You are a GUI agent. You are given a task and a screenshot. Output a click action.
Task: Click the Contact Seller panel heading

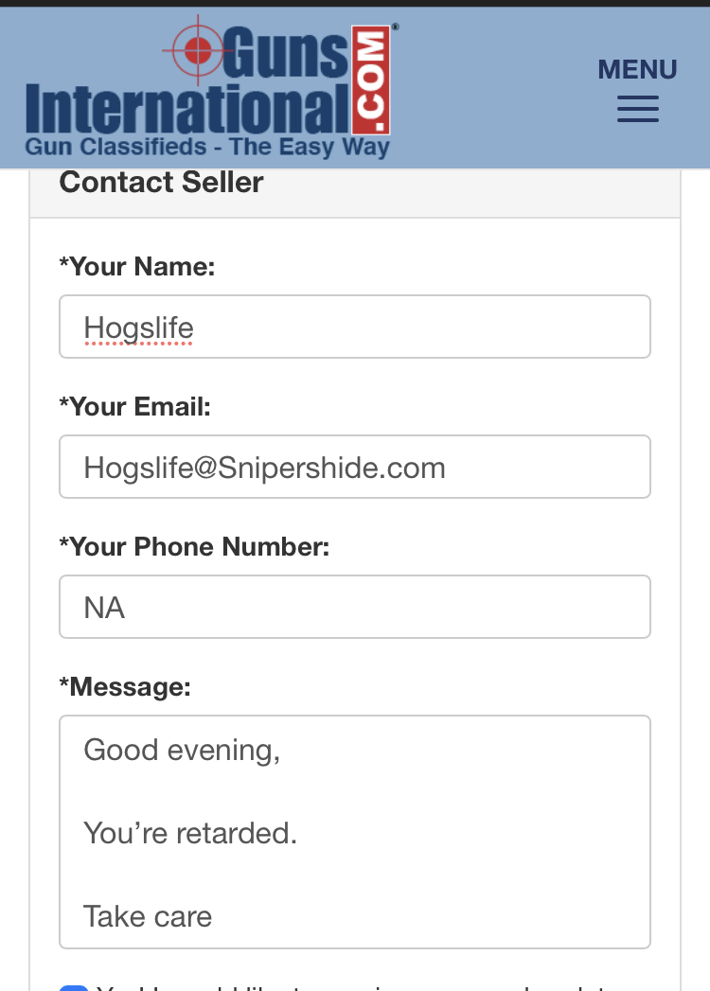click(161, 183)
